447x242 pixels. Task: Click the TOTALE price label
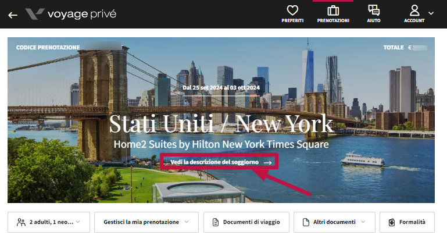394,47
